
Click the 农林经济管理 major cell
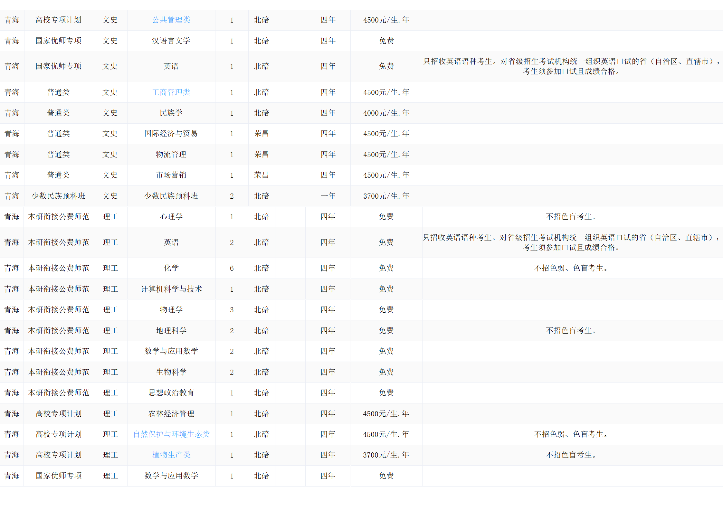pyautogui.click(x=171, y=414)
